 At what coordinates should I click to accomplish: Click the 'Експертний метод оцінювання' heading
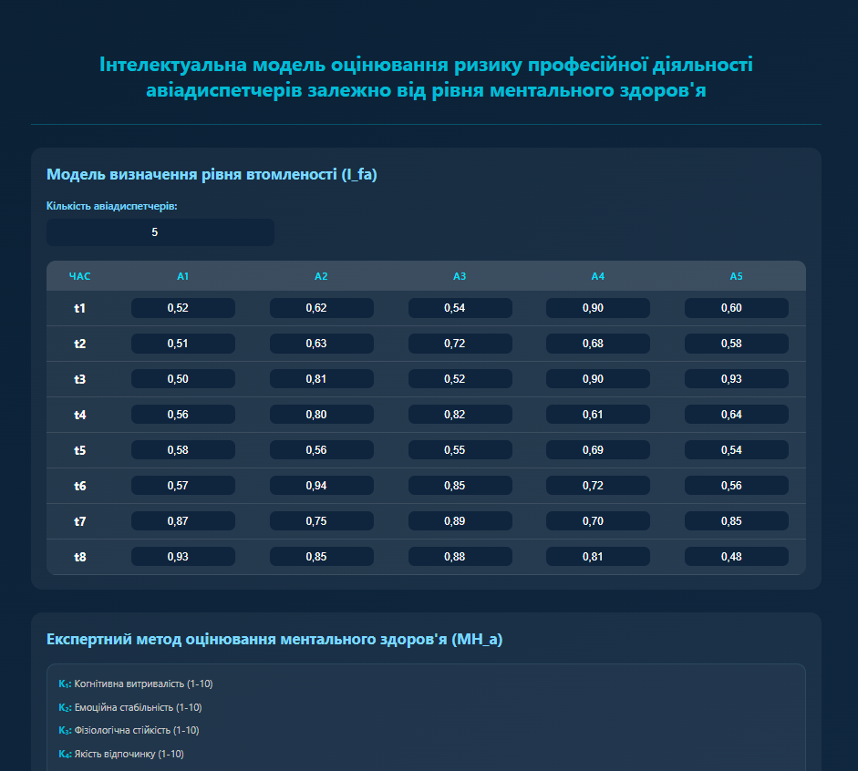tap(274, 639)
